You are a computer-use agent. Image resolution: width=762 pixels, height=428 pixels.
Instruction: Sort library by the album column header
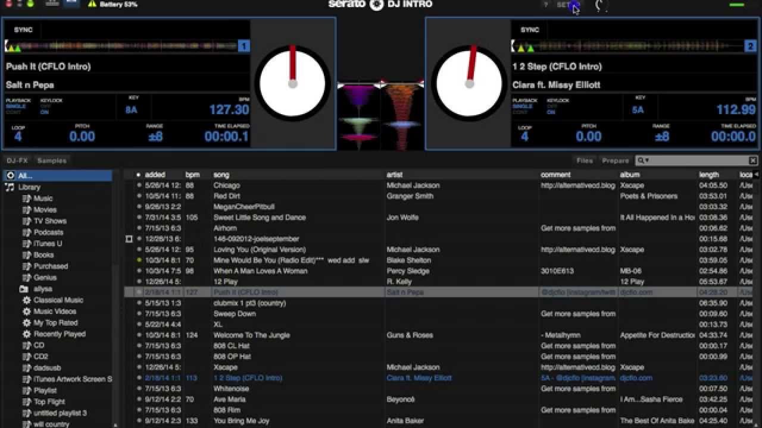pyautogui.click(x=630, y=175)
